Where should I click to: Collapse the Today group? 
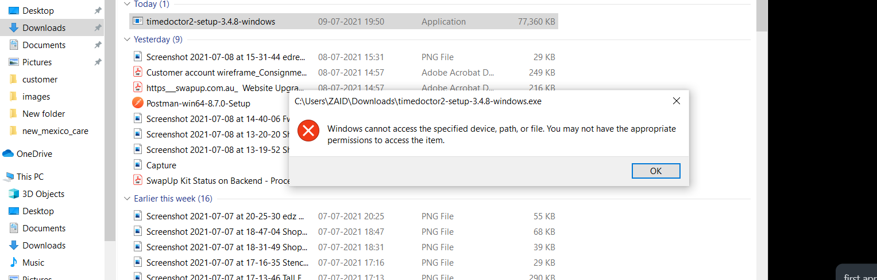pos(127,4)
